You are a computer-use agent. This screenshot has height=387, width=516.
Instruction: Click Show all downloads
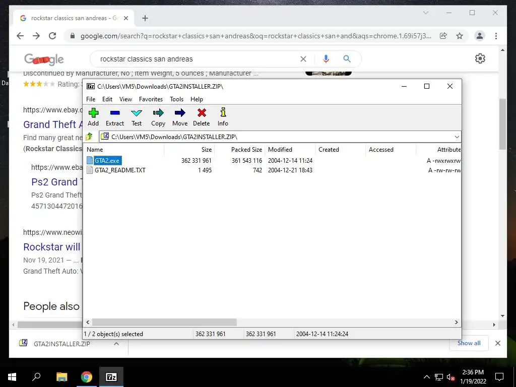[x=469, y=343]
